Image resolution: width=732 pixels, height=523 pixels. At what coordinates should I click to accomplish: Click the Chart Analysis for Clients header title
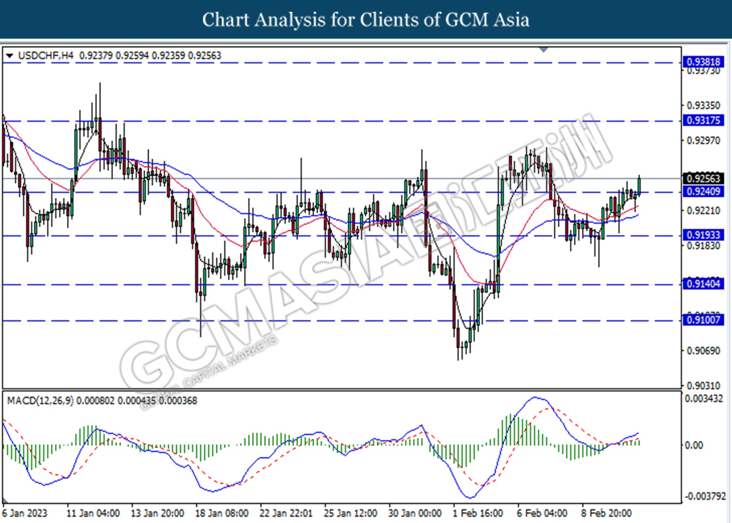[x=366, y=20]
